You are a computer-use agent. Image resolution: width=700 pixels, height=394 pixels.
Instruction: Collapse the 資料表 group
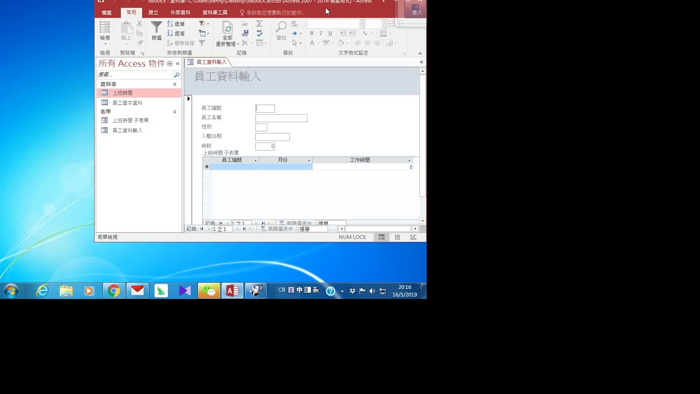(x=175, y=84)
